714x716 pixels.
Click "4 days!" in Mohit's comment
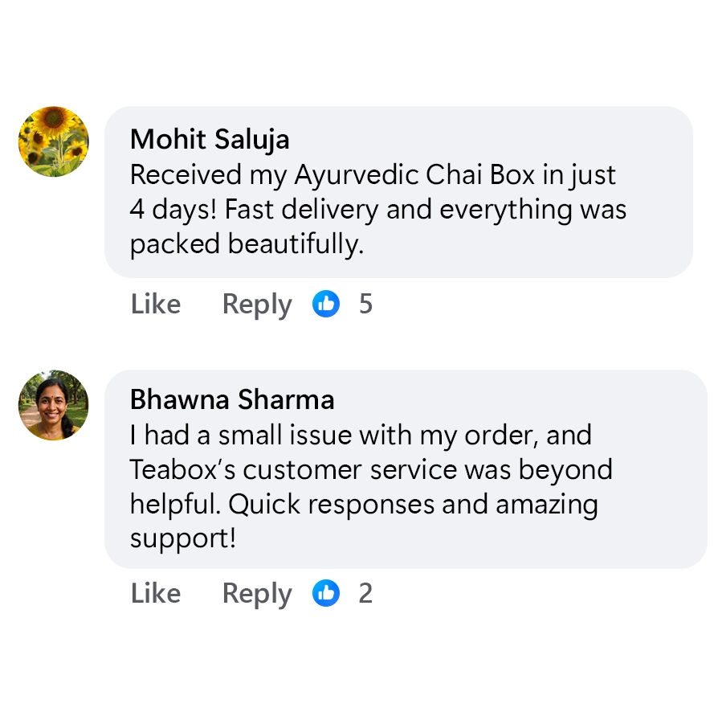[x=173, y=210]
